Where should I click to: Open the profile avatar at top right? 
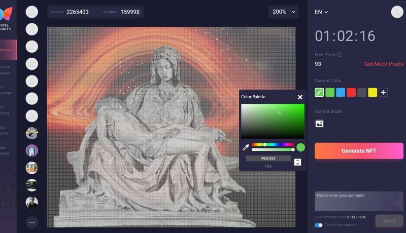coord(397,12)
